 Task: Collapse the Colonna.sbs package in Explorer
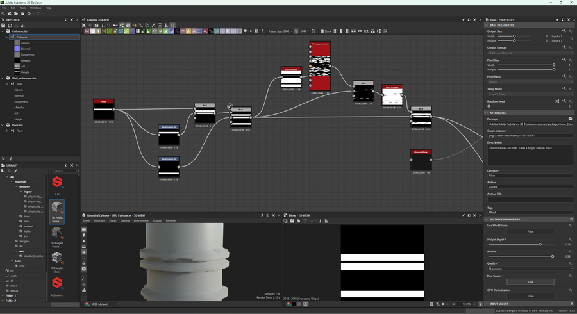(3, 31)
